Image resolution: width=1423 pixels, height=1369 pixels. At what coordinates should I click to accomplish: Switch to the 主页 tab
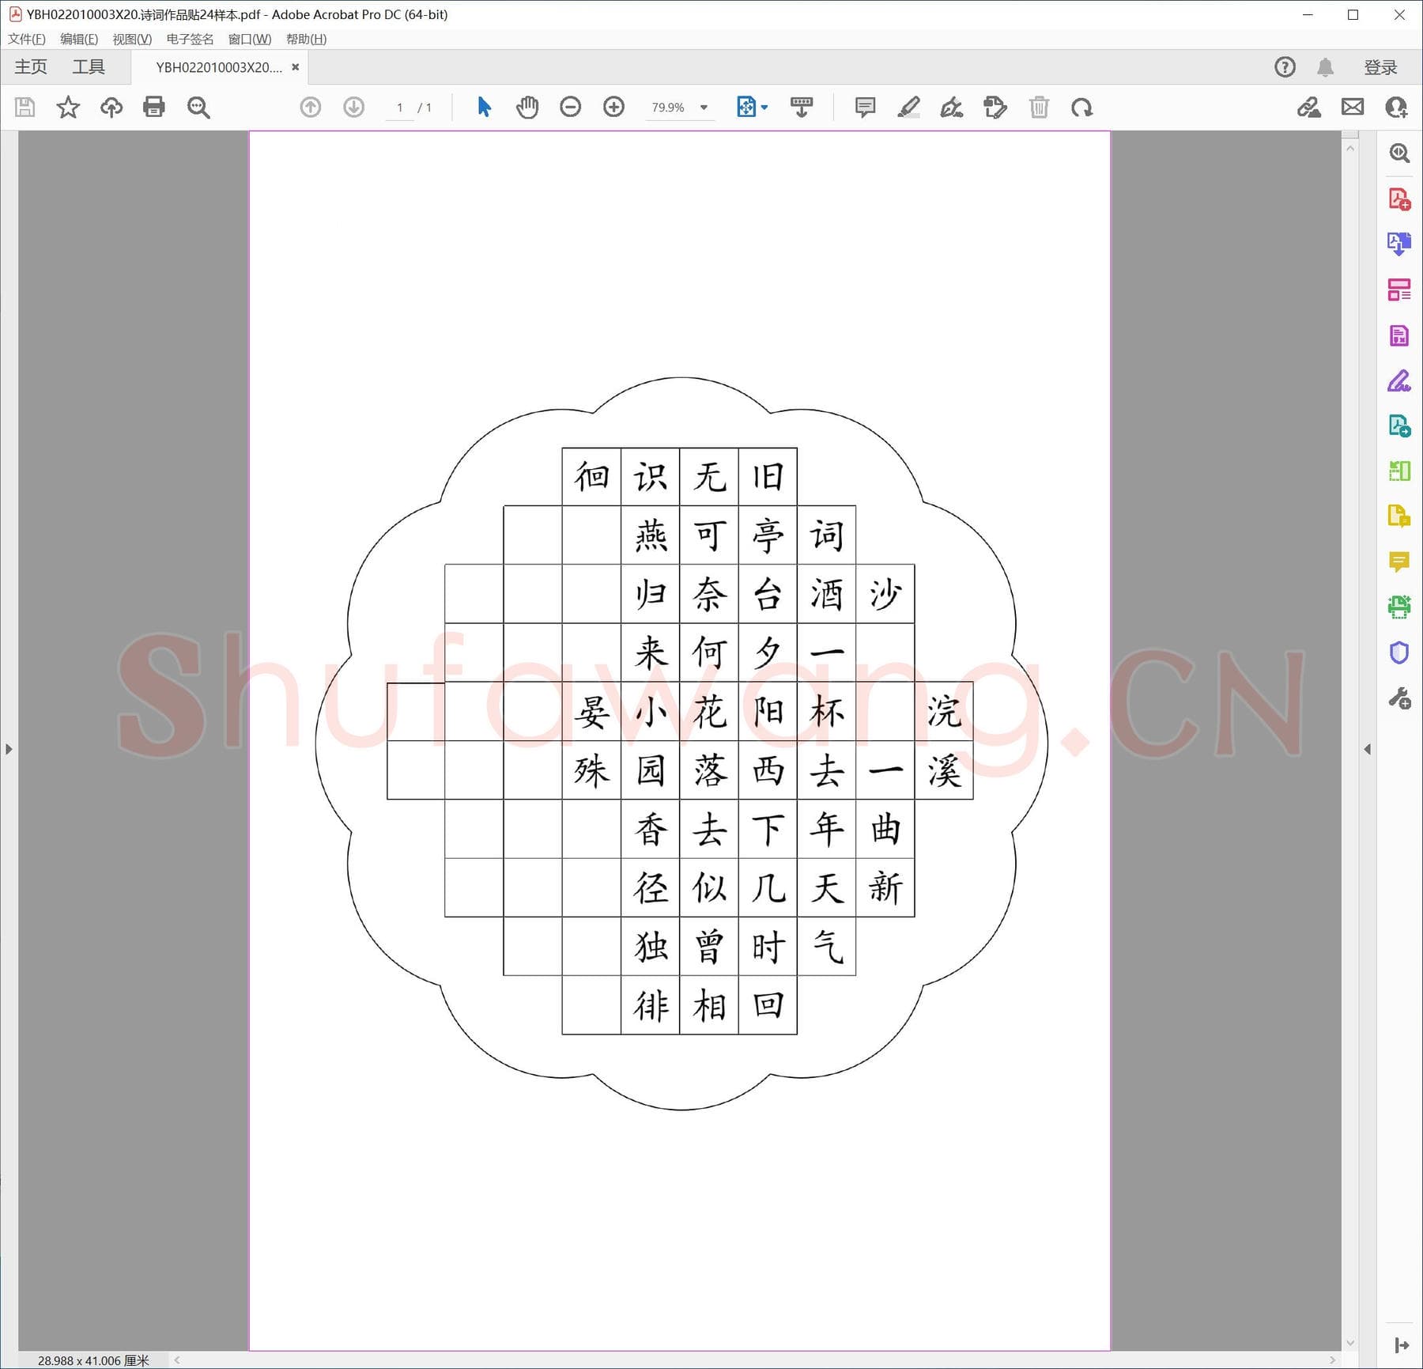pyautogui.click(x=31, y=67)
